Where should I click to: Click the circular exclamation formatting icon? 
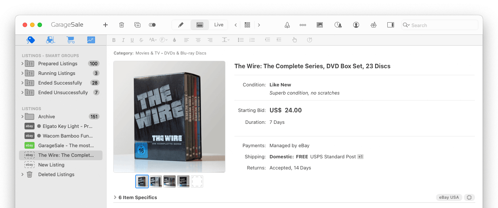pos(310,40)
